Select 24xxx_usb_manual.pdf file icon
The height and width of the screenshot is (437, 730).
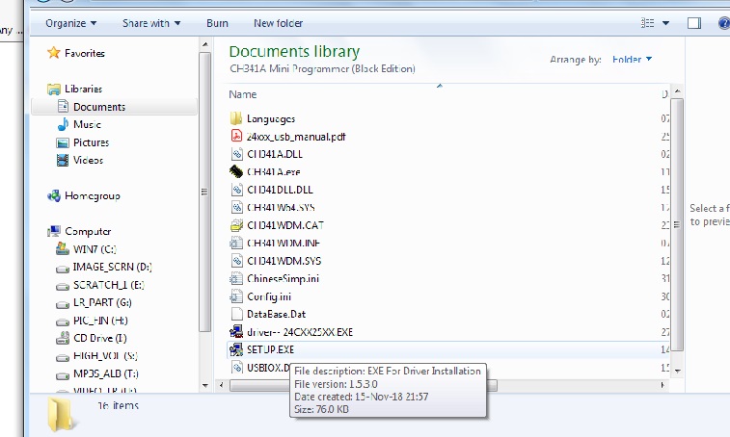pyautogui.click(x=236, y=136)
